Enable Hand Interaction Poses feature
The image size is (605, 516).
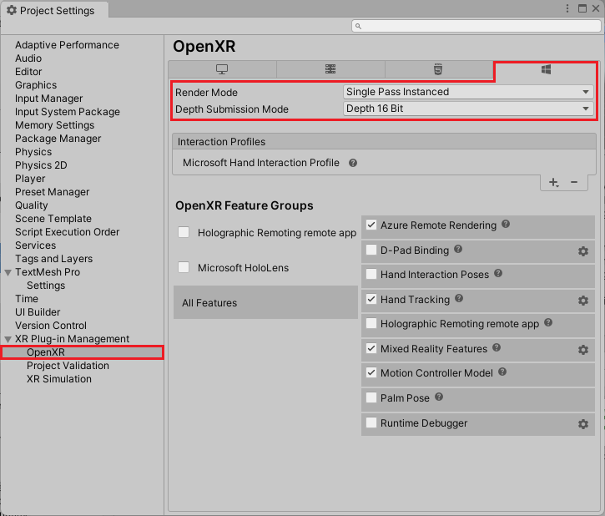coord(371,274)
